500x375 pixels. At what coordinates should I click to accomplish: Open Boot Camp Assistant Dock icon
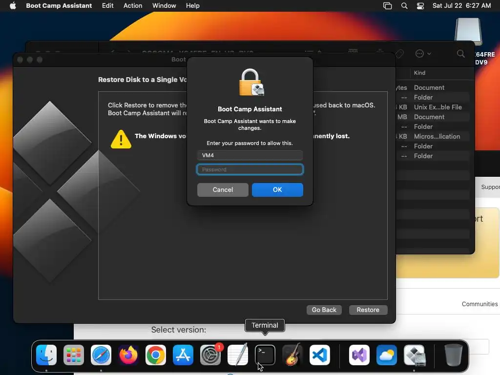(x=414, y=355)
